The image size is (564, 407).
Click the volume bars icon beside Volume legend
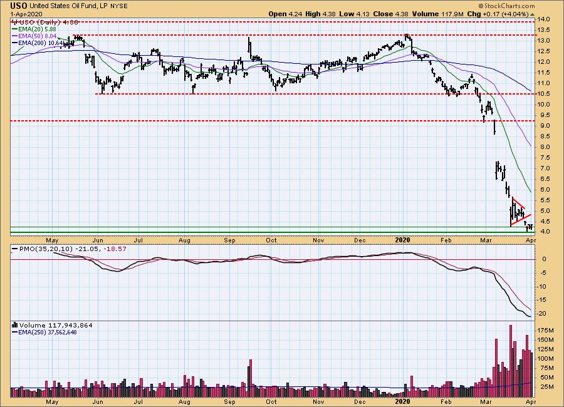click(x=15, y=325)
